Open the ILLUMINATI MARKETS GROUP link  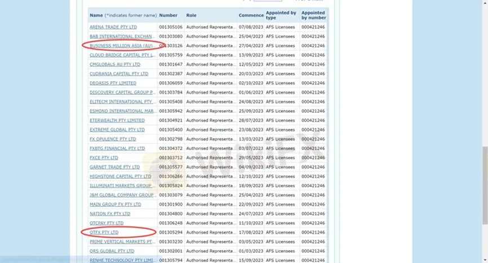[x=122, y=186]
